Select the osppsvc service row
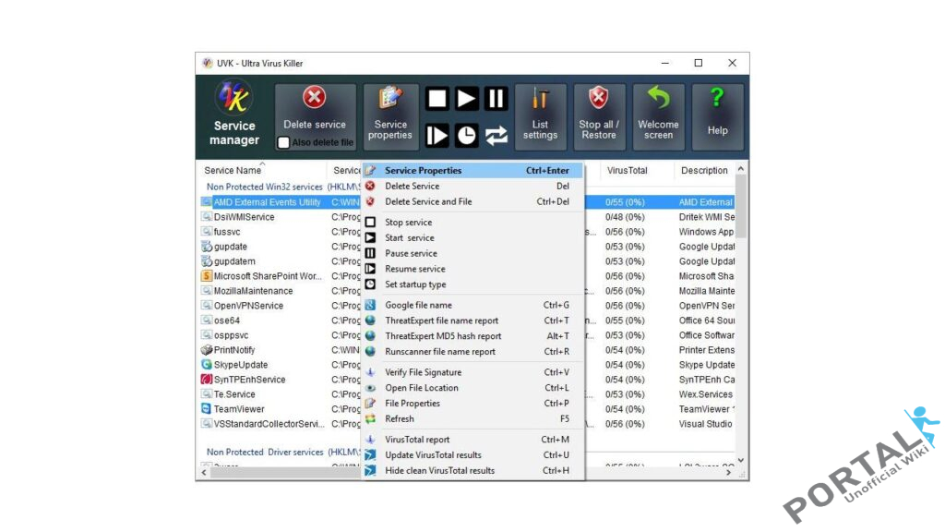This screenshot has width=945, height=532. pyautogui.click(x=231, y=335)
